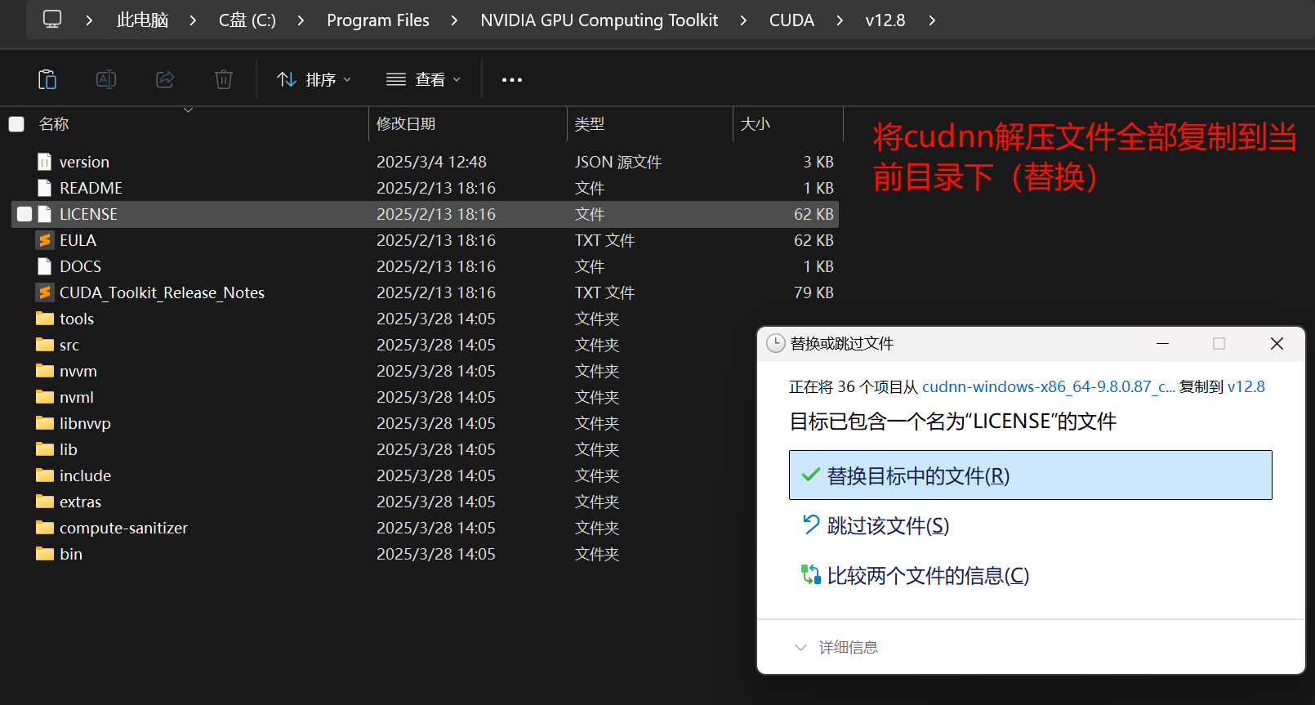
Task: Click the PC monitor icon in address bar
Action: coord(52,20)
